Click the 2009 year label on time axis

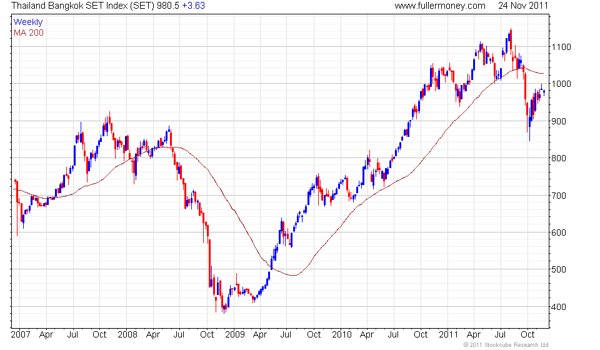click(234, 335)
